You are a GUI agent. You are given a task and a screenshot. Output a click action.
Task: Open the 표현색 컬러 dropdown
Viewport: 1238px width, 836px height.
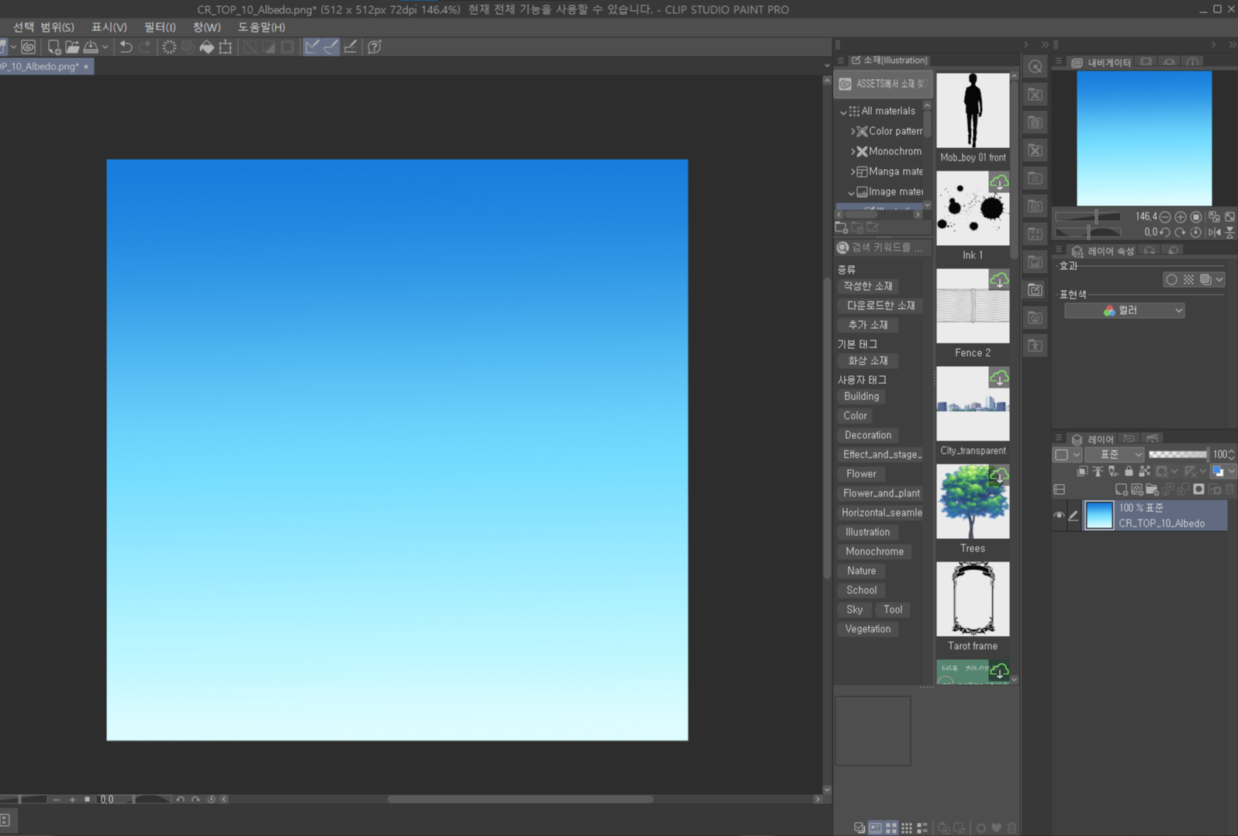pos(1124,311)
